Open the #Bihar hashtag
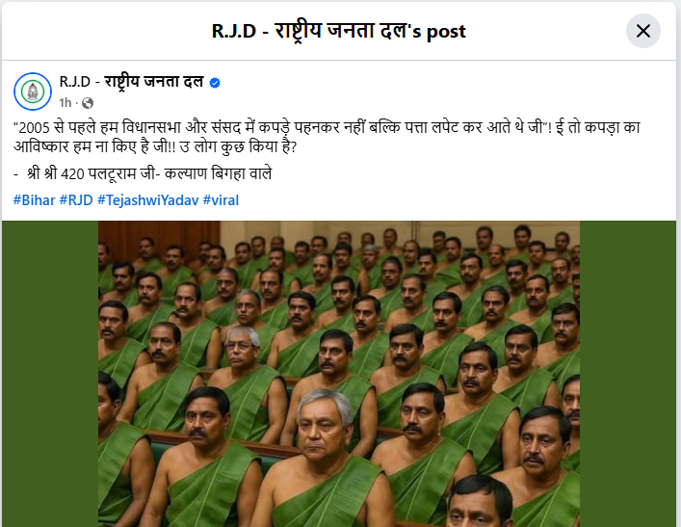This screenshot has width=681, height=527. pos(34,200)
